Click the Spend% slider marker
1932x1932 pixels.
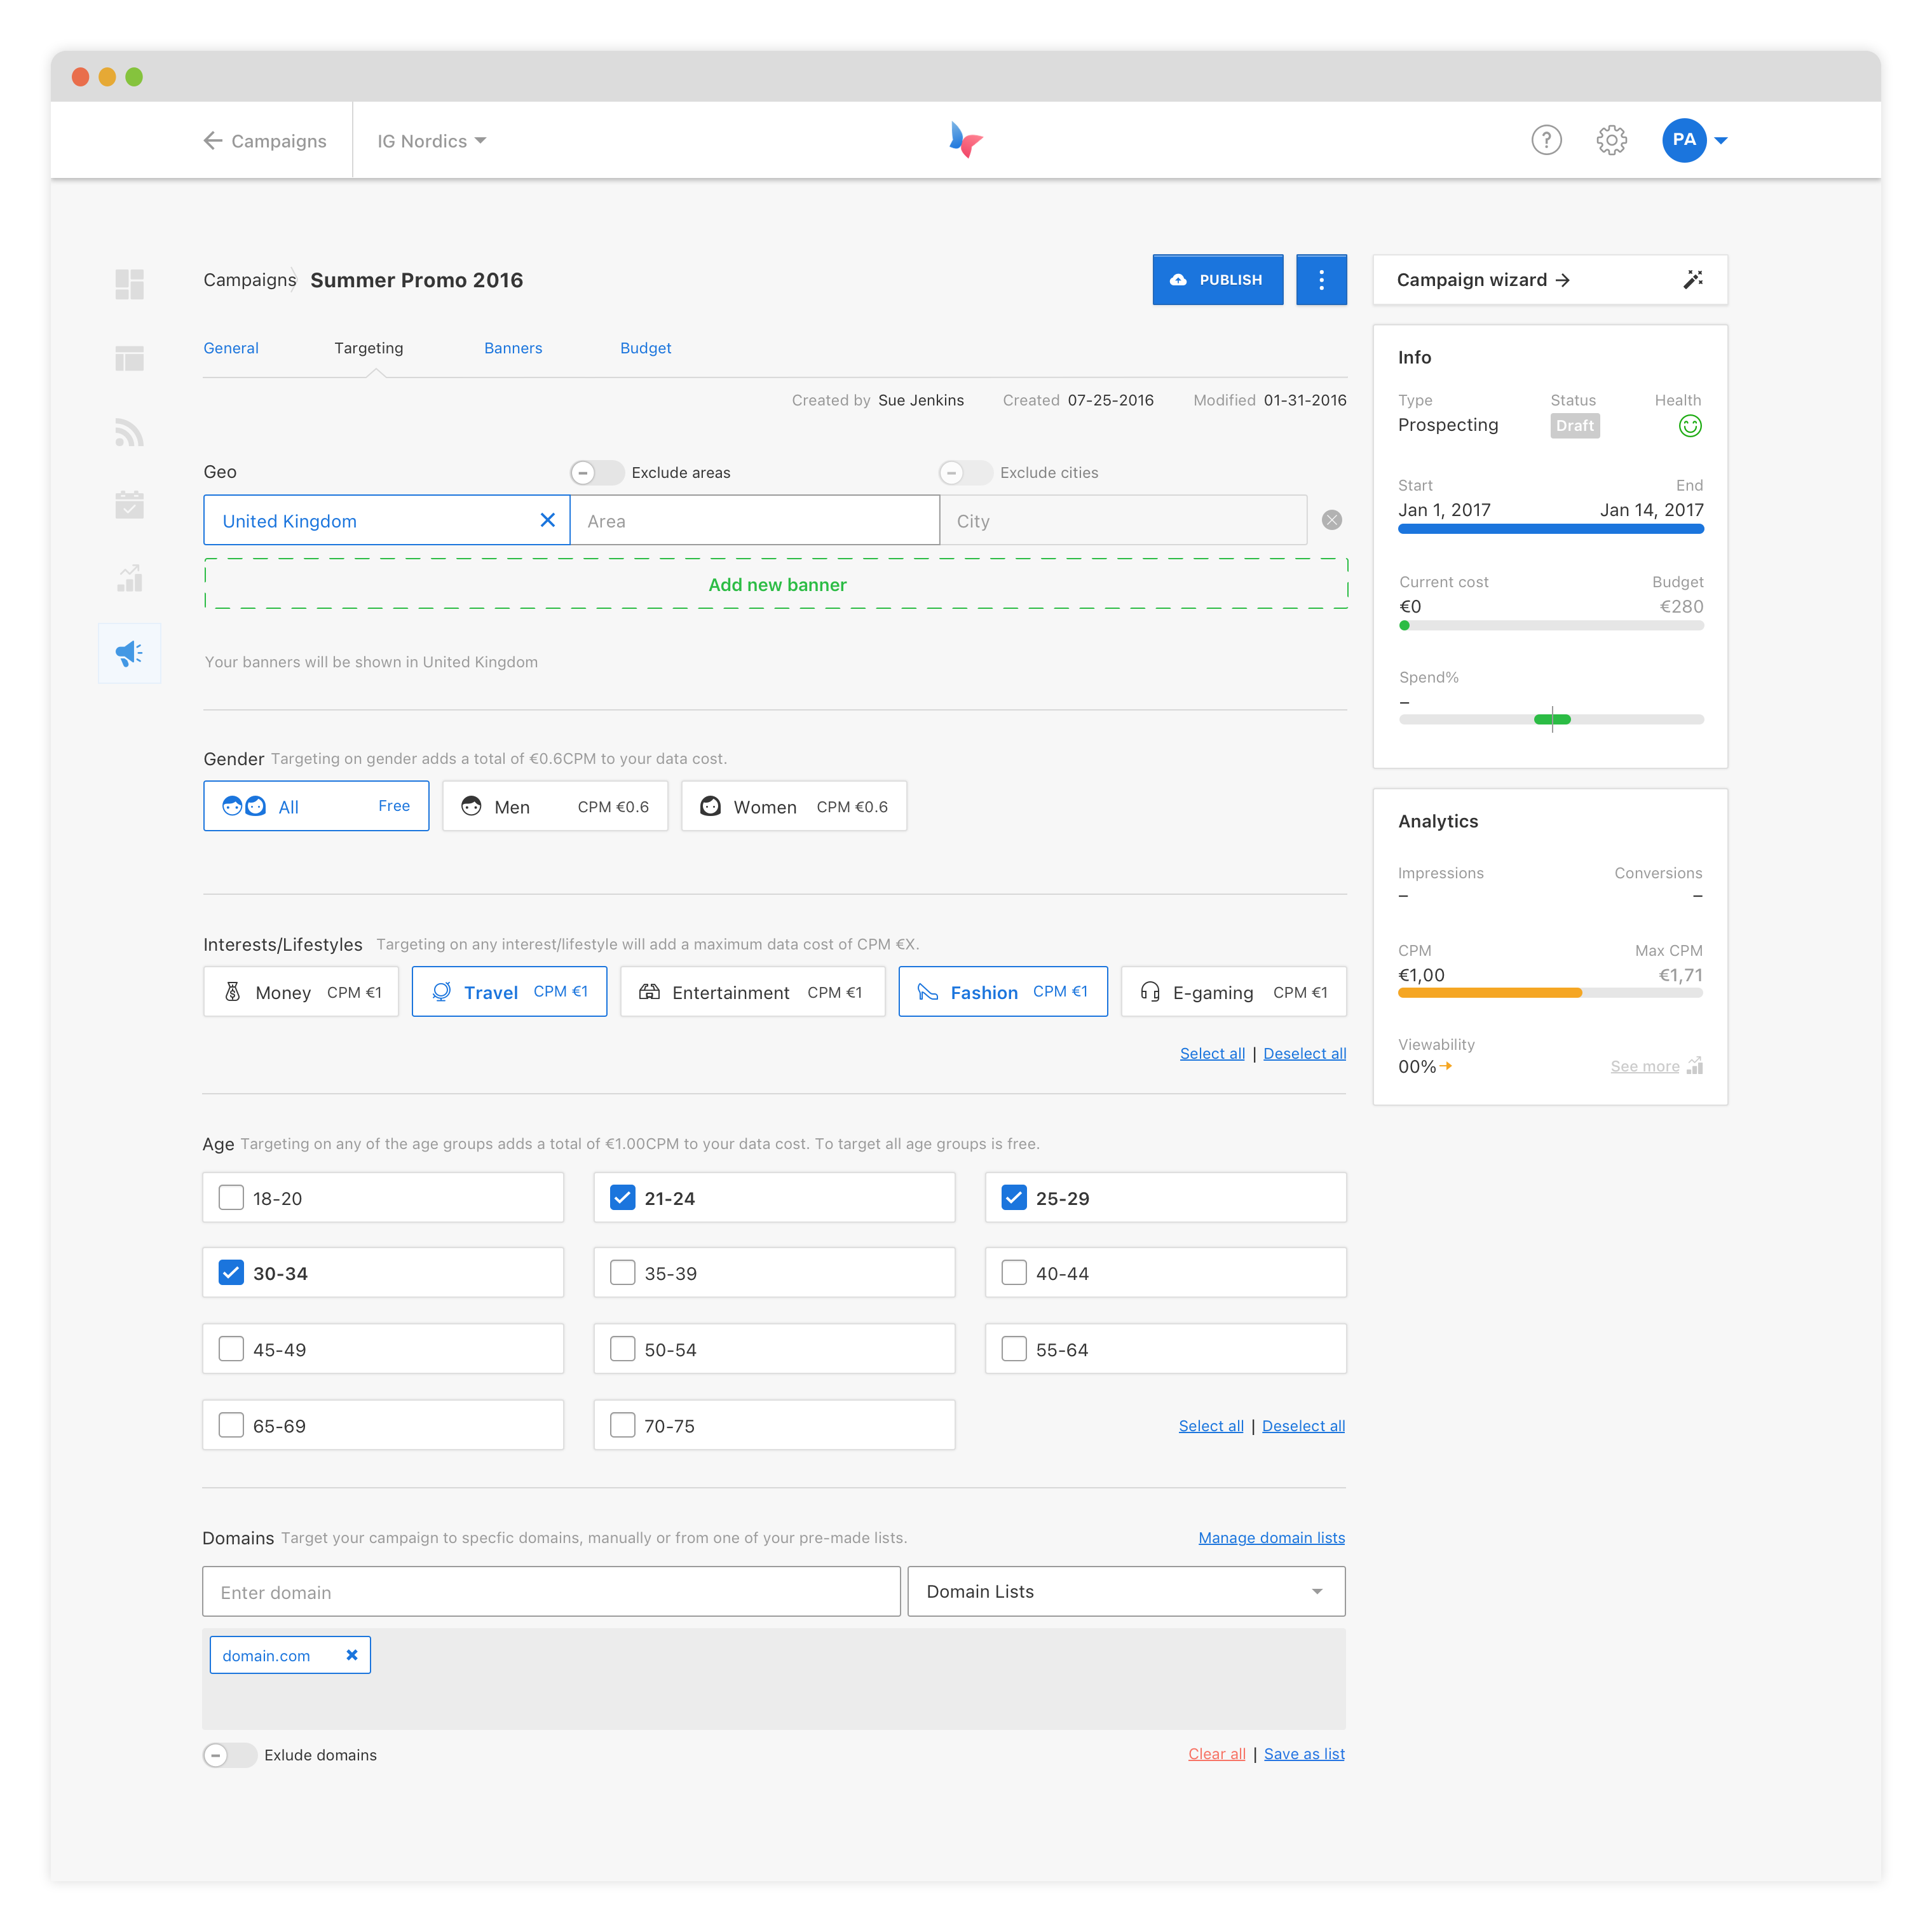(1552, 719)
